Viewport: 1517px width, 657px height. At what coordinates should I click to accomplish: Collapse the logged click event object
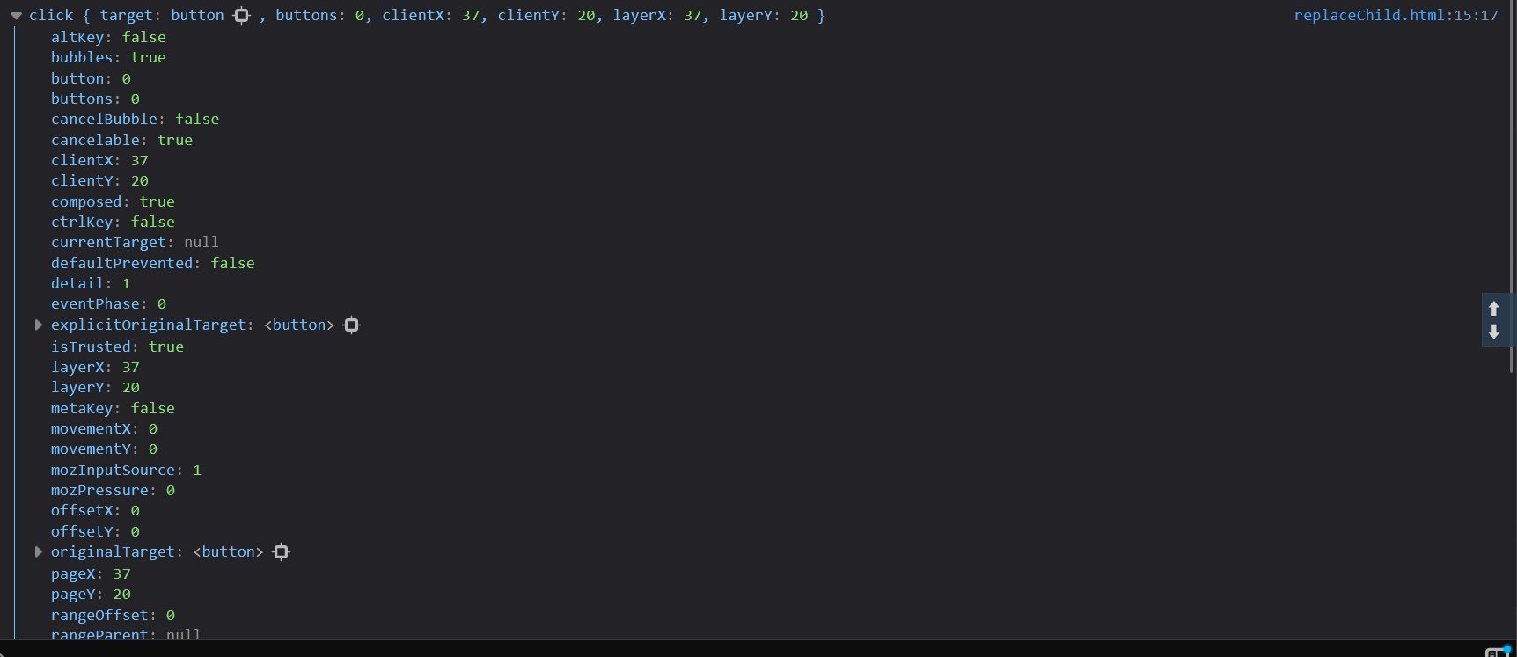pos(16,16)
